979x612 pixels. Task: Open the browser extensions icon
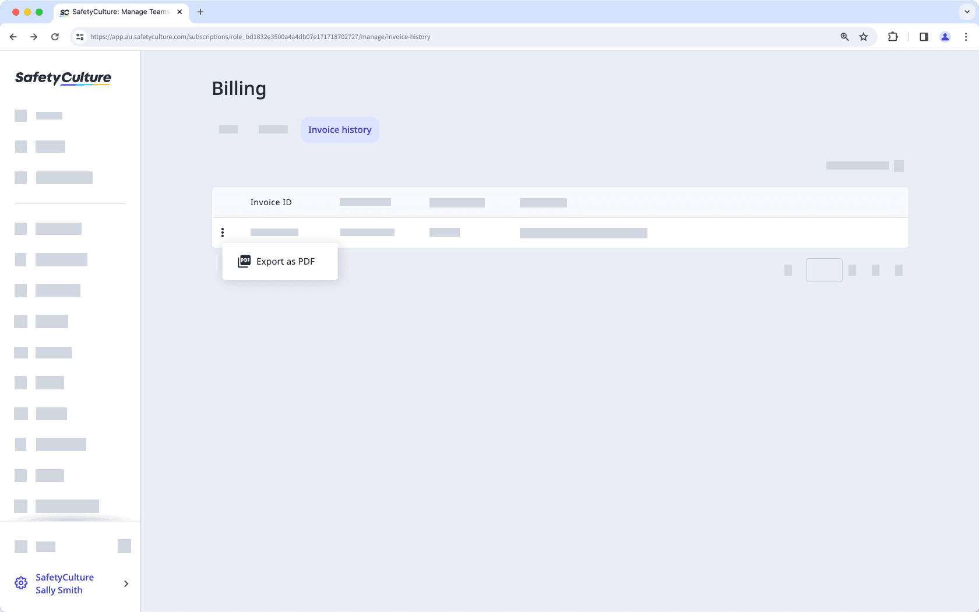pyautogui.click(x=892, y=36)
